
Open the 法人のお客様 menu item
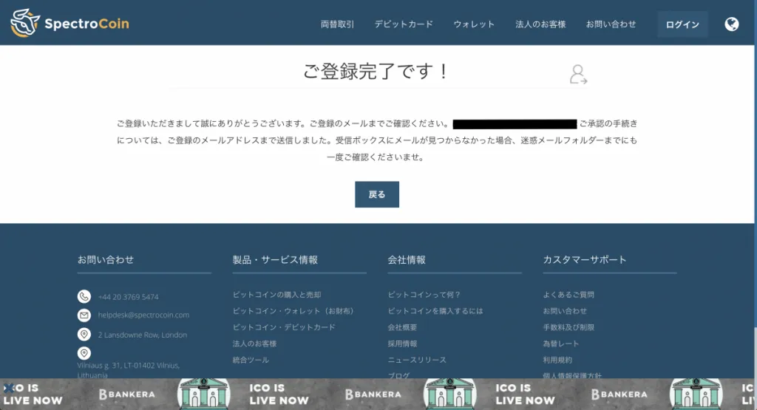click(540, 24)
